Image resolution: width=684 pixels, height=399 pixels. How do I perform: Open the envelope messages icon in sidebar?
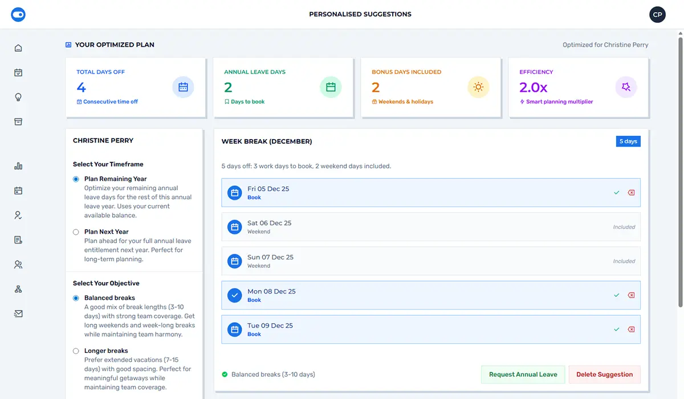(18, 313)
